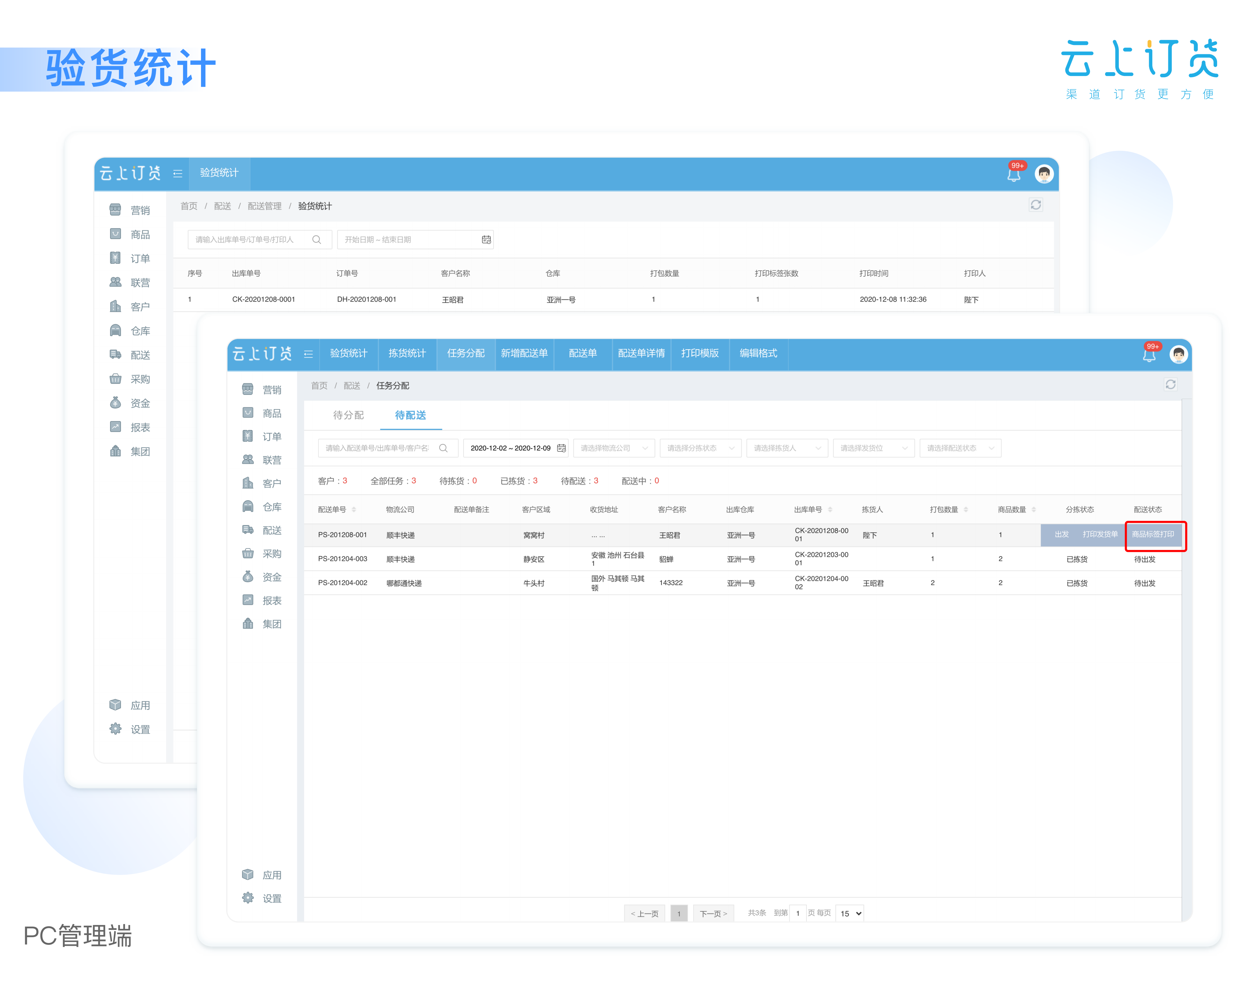Open 资金 in front window sidebar

click(x=263, y=577)
